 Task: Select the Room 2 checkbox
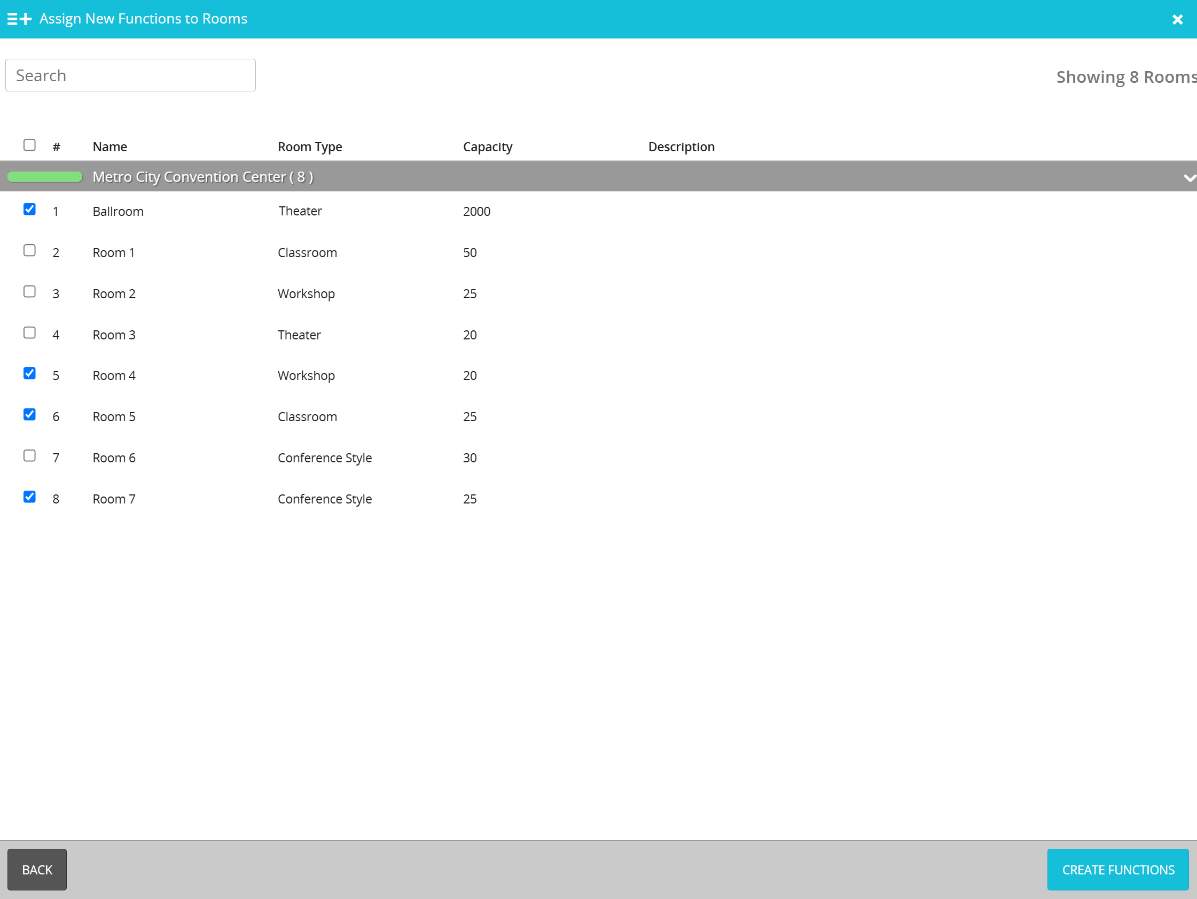click(x=30, y=292)
